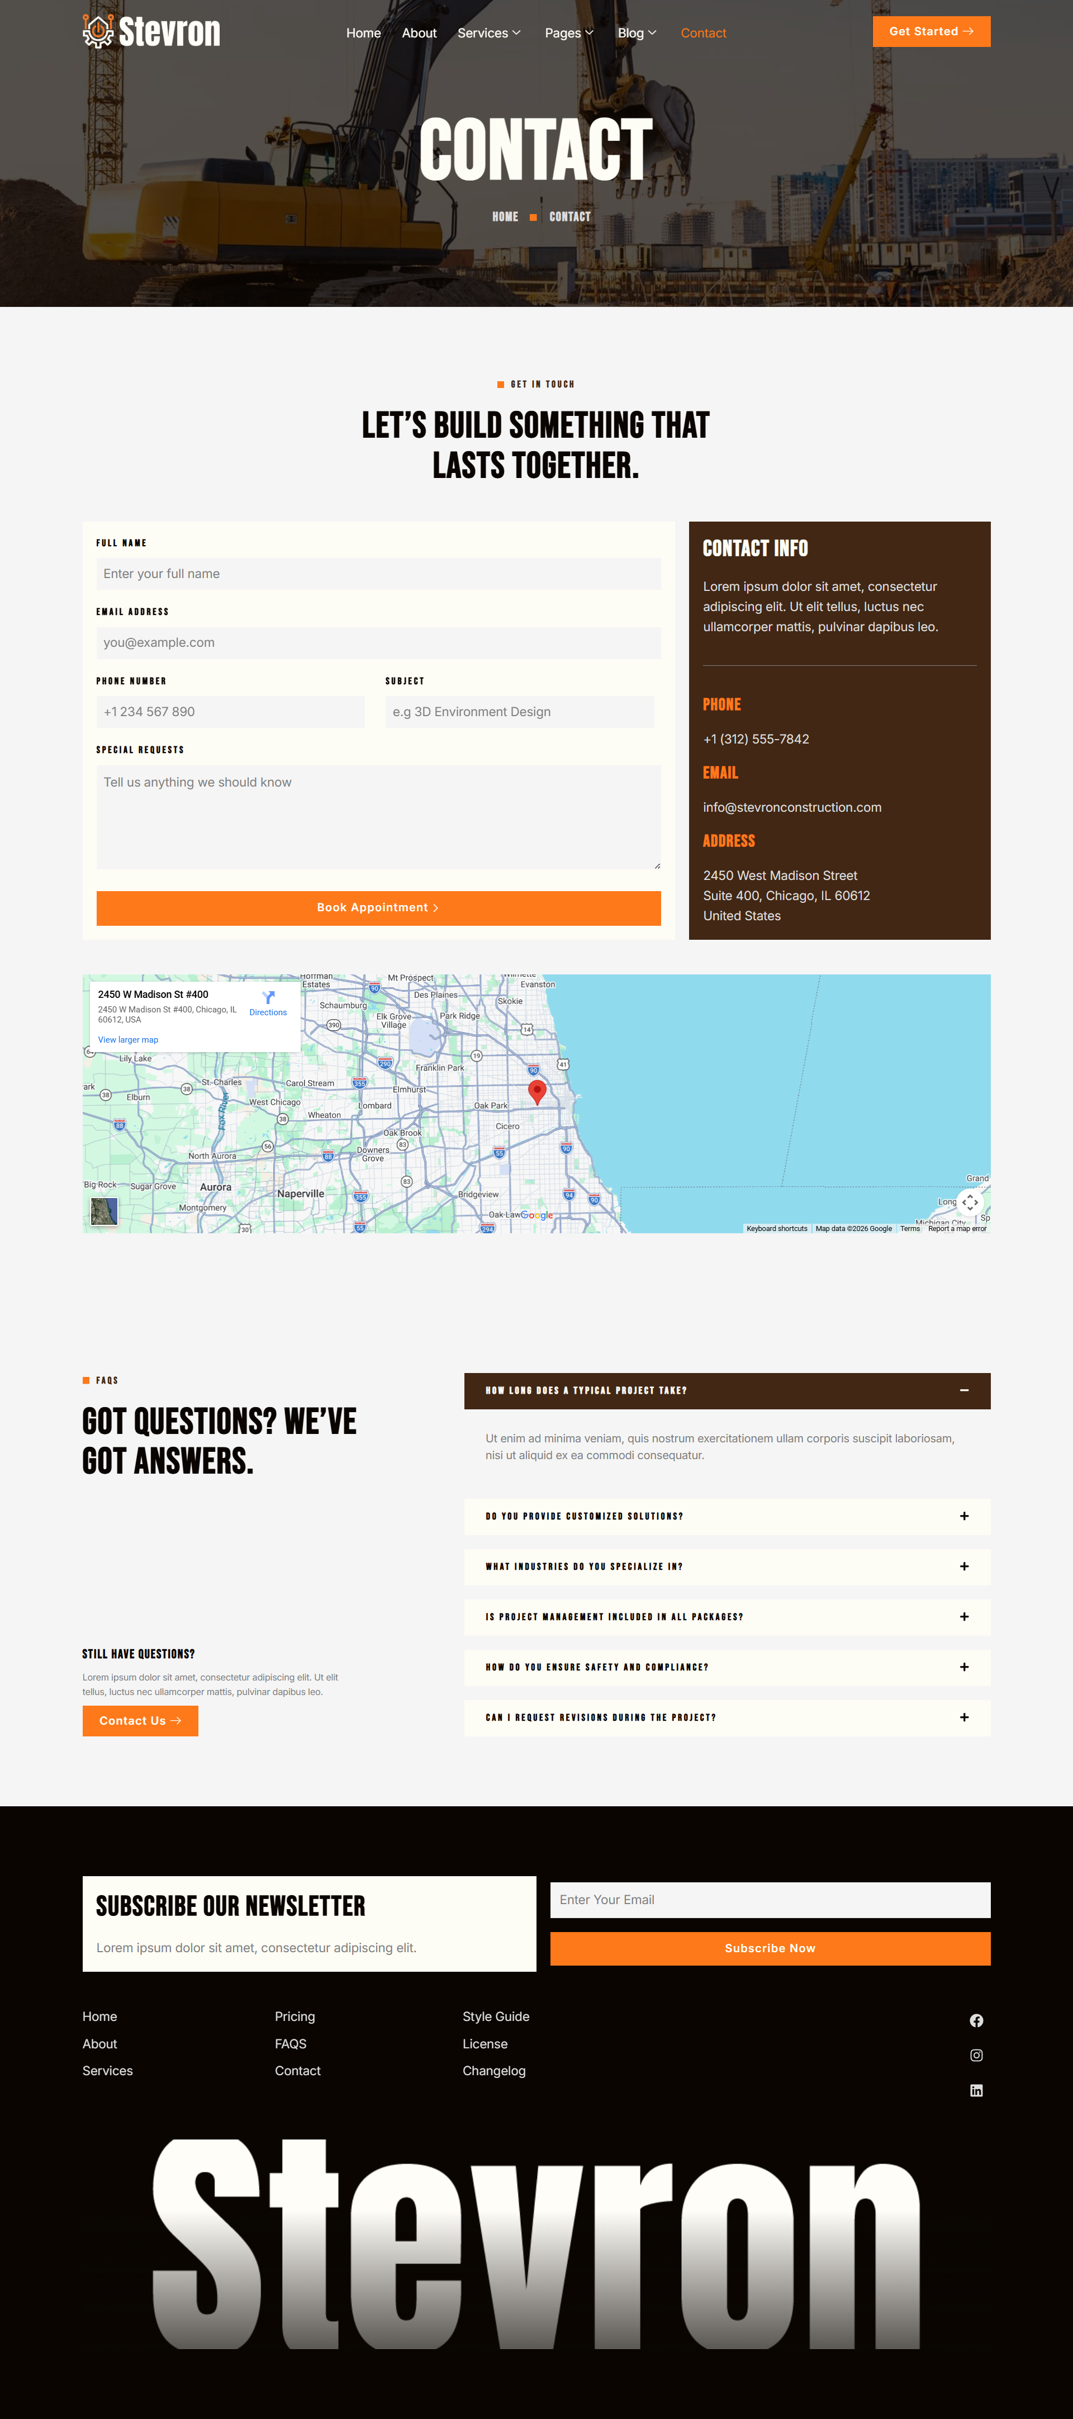Click the map Directions arrow icon
Screen dimensions: 1073x2419
pyautogui.click(x=268, y=997)
